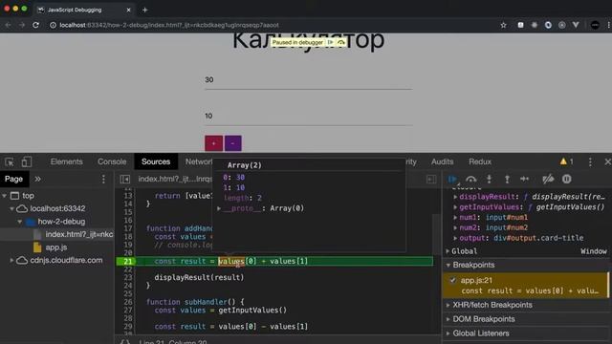Open the index.html source file tab
The image size is (612, 344).
click(x=175, y=179)
